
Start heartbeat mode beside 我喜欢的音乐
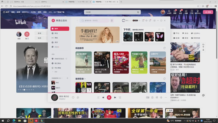click(x=66, y=59)
